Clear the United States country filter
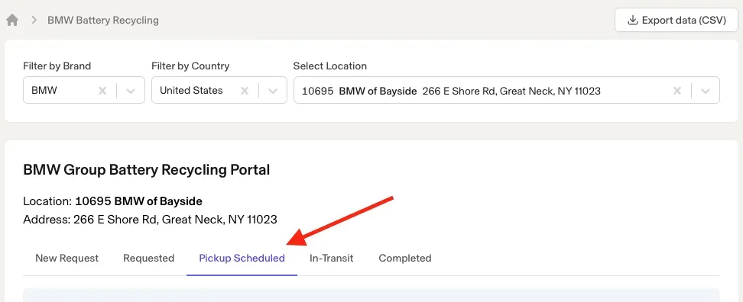Screen dimensions: 743x302 (245, 91)
